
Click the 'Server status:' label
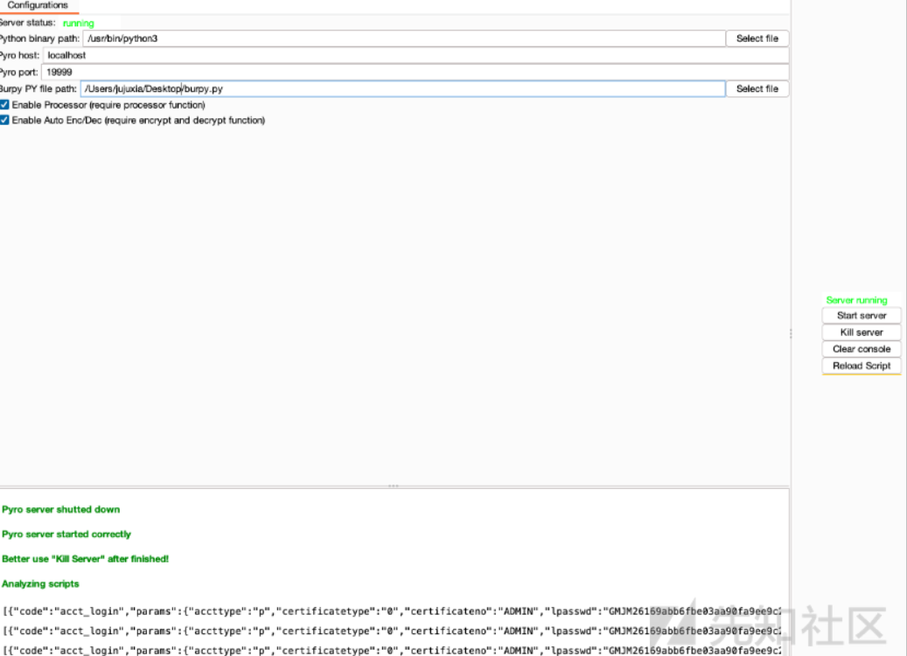(28, 23)
